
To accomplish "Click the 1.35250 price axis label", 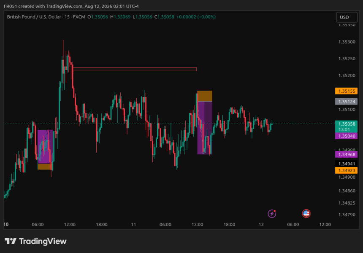I will click(347, 59).
